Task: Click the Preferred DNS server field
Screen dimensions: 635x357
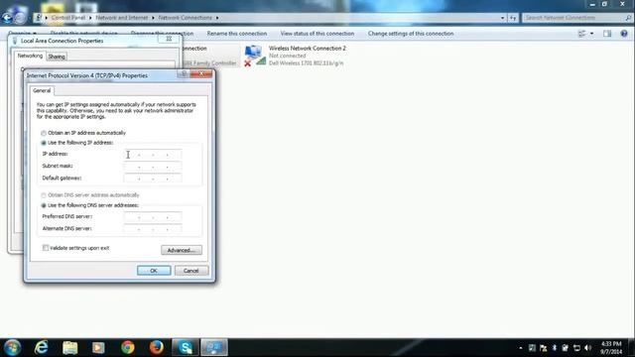Action: coord(153,217)
